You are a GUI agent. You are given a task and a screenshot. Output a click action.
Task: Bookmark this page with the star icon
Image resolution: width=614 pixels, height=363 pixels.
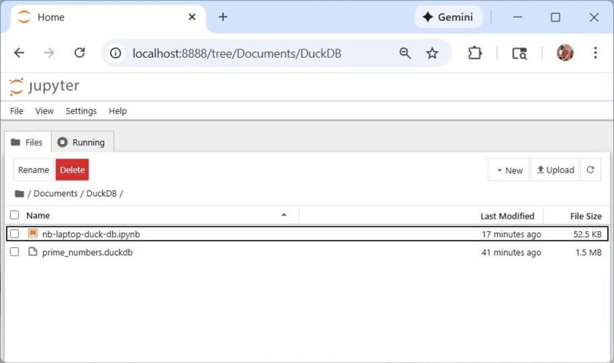(432, 54)
